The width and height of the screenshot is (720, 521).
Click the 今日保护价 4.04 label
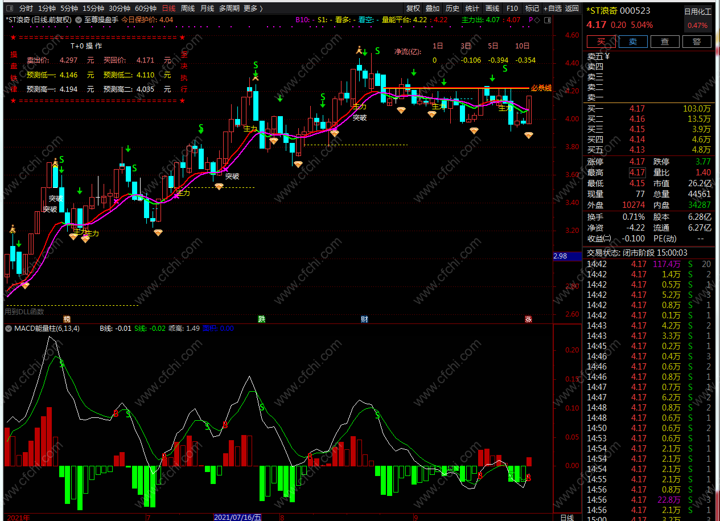147,19
